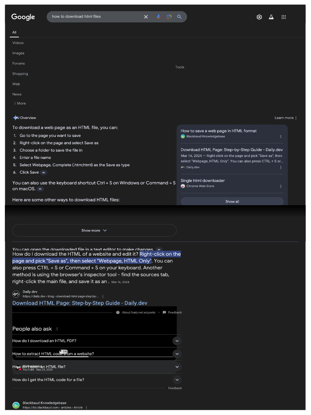This screenshot has height=415, width=311.
Task: Click the Google logo
Action: tap(23, 17)
